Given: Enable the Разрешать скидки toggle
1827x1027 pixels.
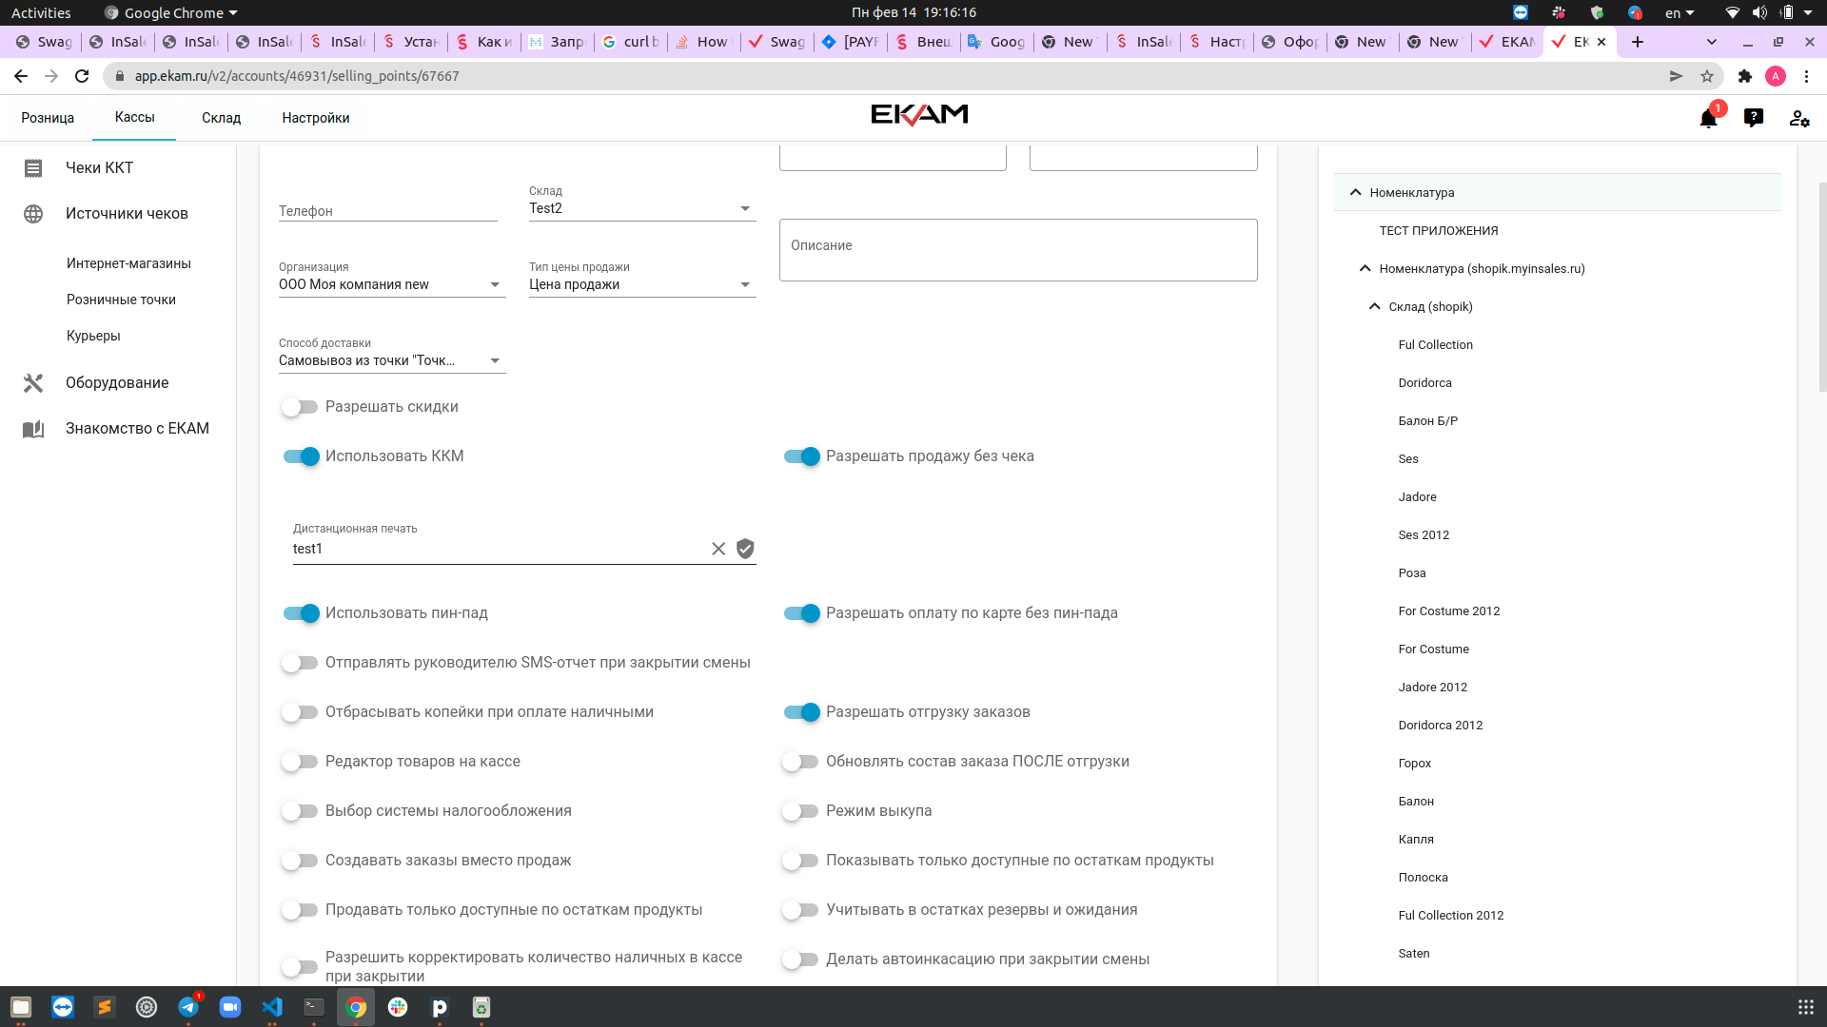Looking at the screenshot, I should (x=300, y=407).
